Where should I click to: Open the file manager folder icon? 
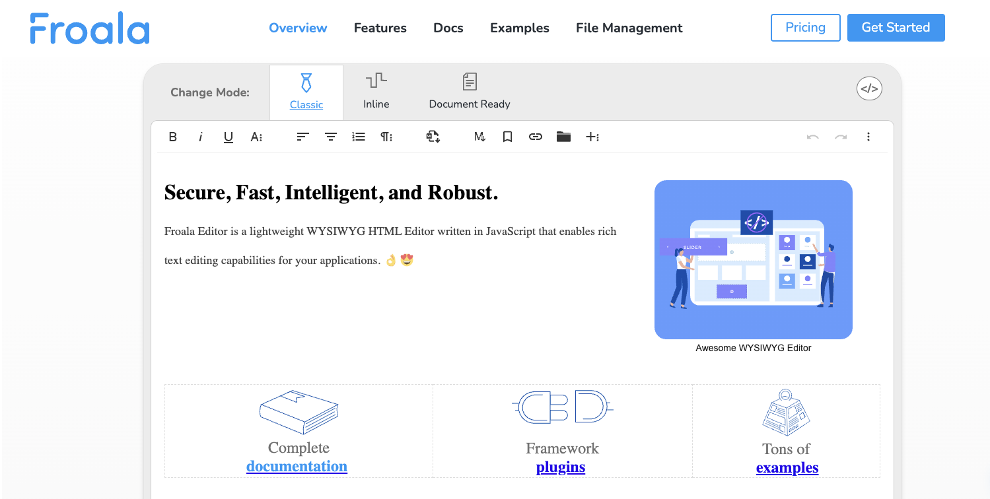click(563, 137)
